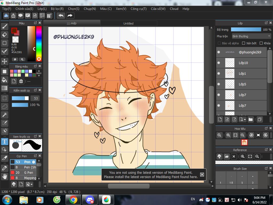
Task: Enable the Khóa lock checkbox
Action: click(261, 43)
